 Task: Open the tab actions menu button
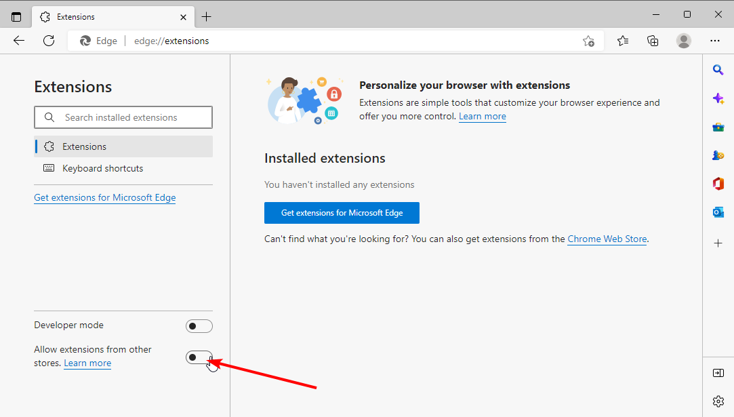point(16,16)
